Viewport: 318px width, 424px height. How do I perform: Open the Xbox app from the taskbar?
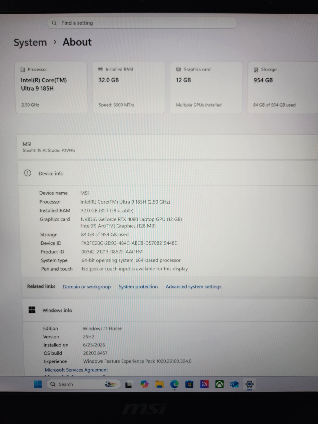point(219,384)
